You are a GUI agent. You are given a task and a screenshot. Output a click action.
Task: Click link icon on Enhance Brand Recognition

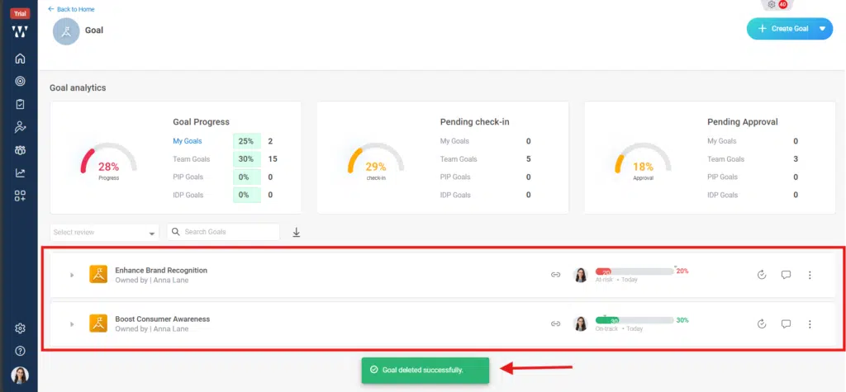point(556,275)
